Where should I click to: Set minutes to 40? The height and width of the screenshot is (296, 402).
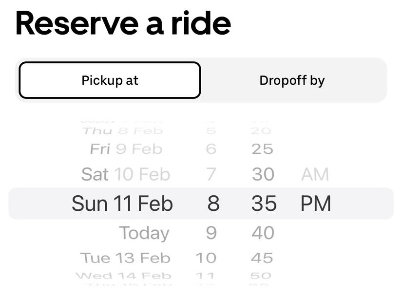pyautogui.click(x=264, y=233)
